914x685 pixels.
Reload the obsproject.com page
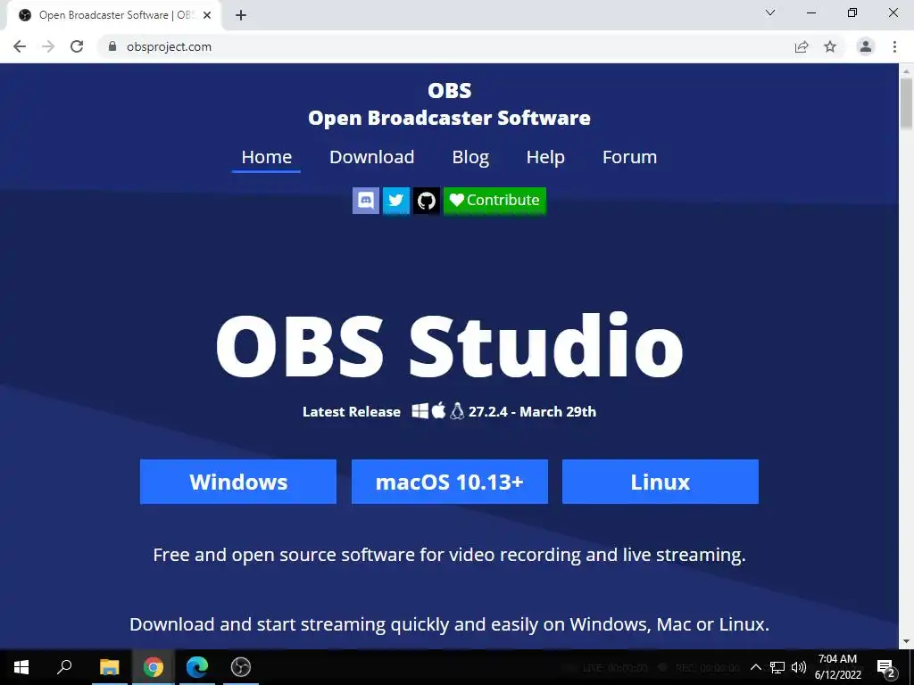click(77, 46)
